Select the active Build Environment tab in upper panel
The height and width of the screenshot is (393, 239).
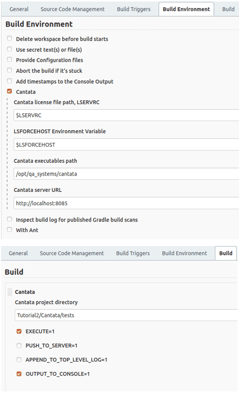click(x=186, y=9)
